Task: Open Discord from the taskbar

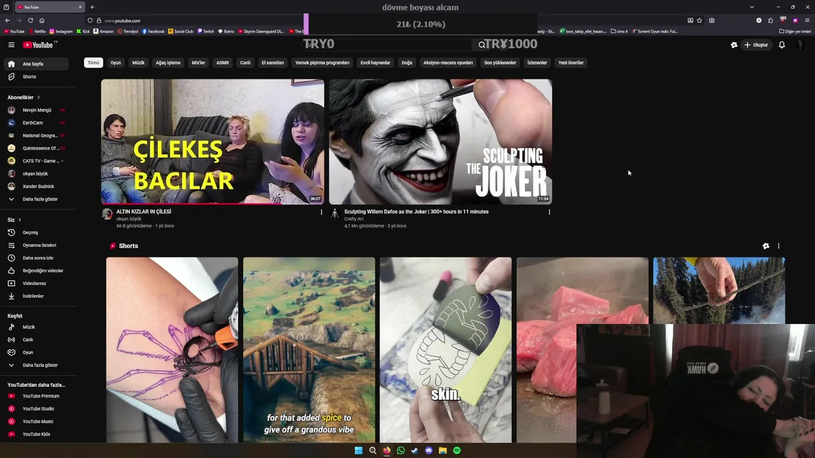Action: click(x=429, y=450)
